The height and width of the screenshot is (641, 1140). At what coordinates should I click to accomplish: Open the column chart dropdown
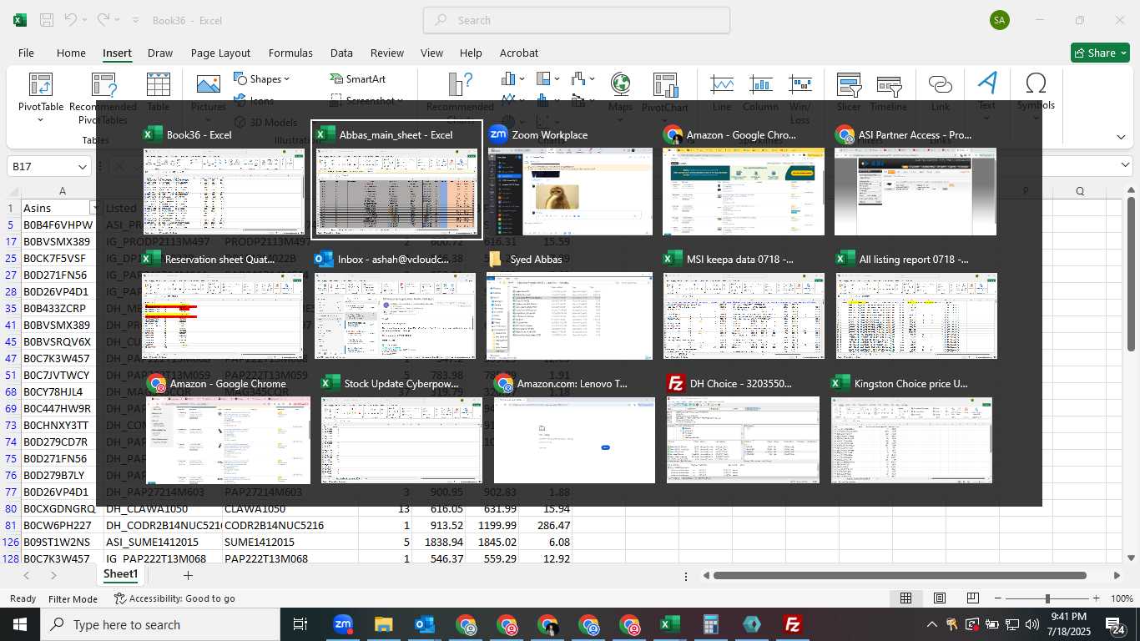(x=513, y=79)
